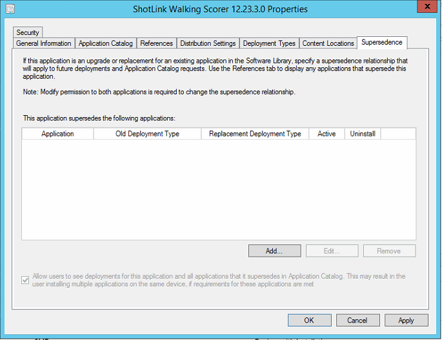Toggle Allow users to see deployments checkbox

point(25,280)
